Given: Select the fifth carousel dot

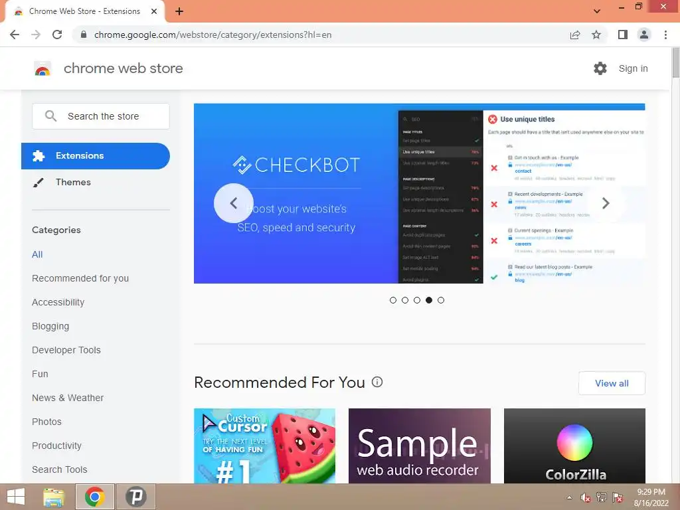Looking at the screenshot, I should point(441,300).
